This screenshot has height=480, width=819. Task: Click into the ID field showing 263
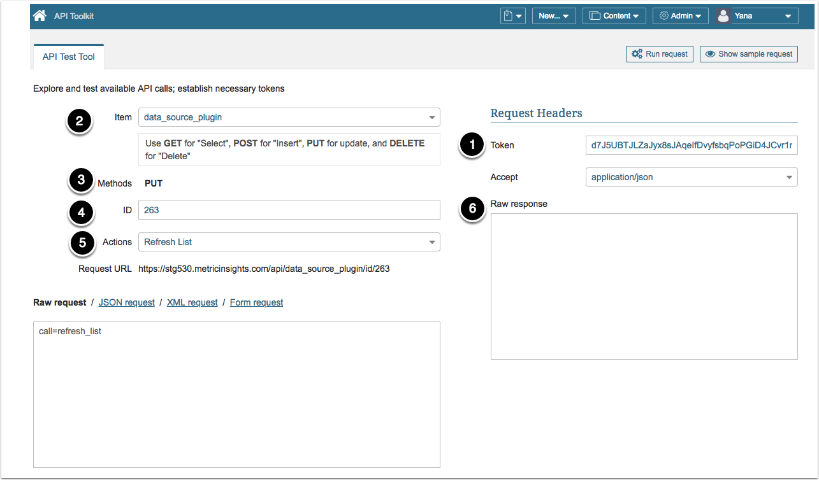pos(289,210)
